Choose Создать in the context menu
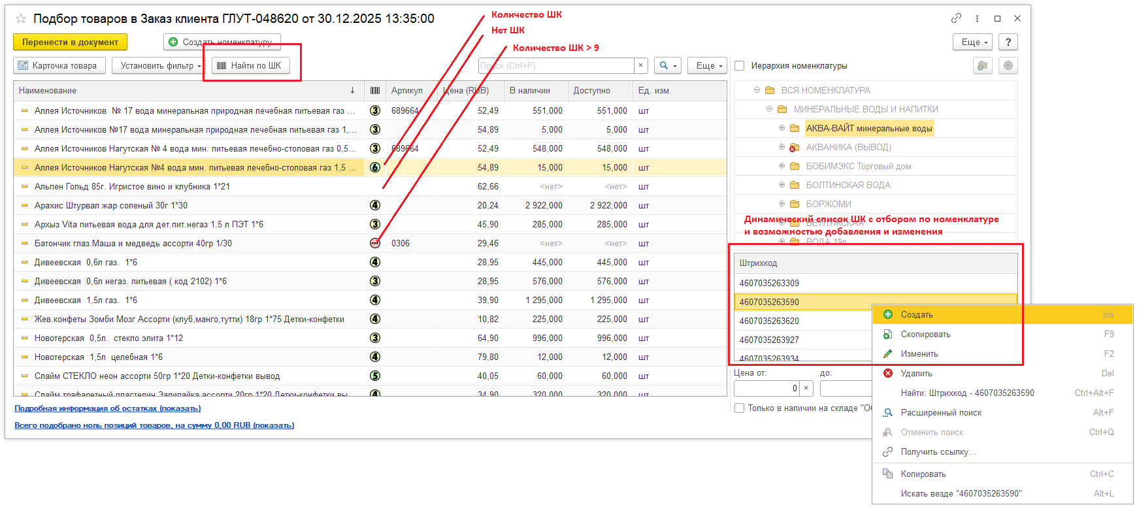 [1002, 314]
